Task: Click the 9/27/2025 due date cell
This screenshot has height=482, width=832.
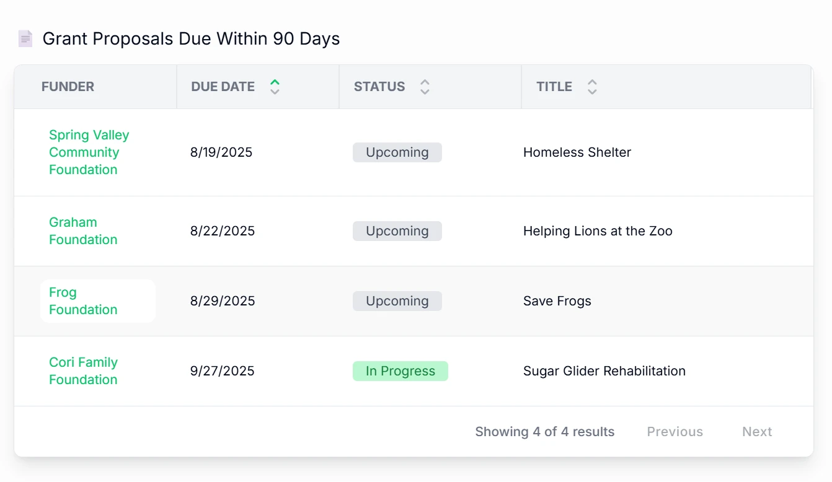Action: [x=222, y=371]
